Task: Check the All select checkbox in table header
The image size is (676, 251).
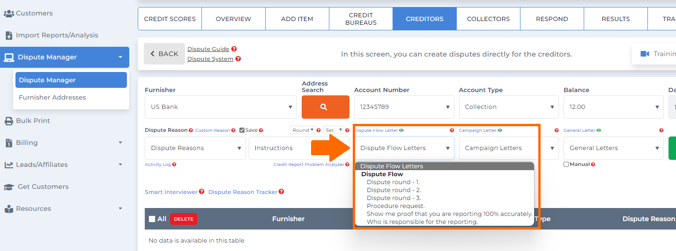Action: click(x=152, y=219)
